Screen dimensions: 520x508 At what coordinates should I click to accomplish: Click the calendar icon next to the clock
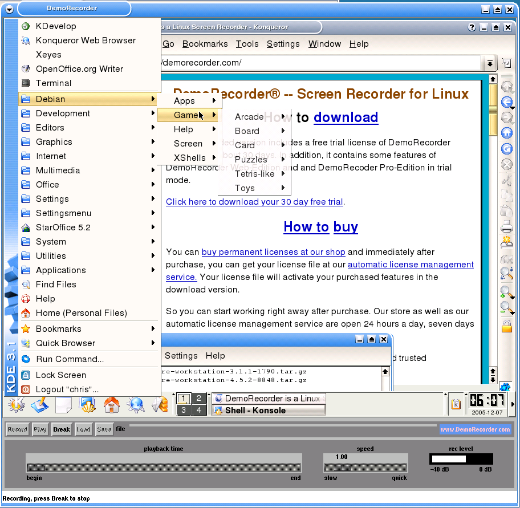(x=456, y=404)
